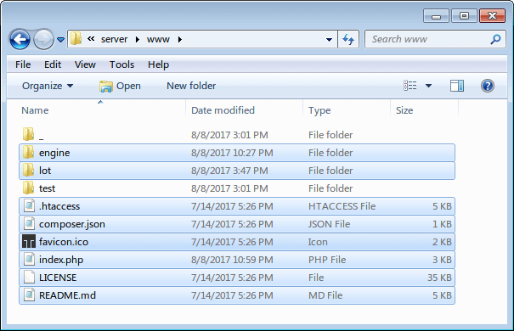Click 'Icon' type cell
The image size is (514, 331).
click(318, 242)
